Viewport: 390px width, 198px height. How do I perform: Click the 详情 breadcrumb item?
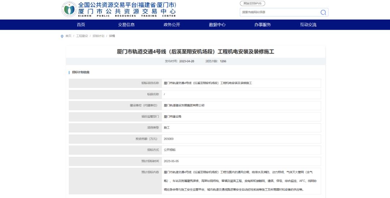point(112,36)
